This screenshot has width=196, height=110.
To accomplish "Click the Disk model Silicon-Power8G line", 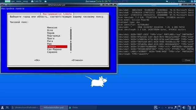I will (x=134, y=20).
